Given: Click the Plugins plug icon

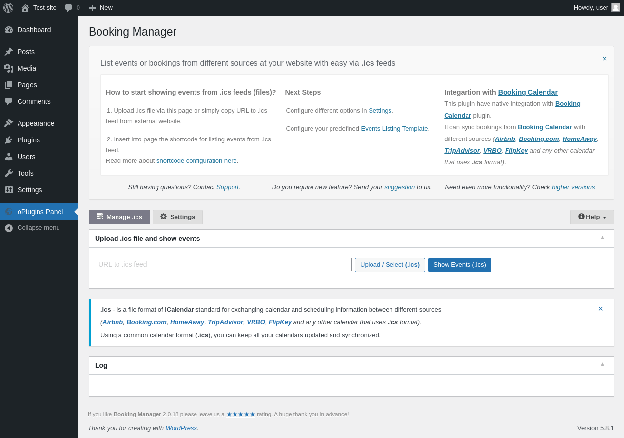Looking at the screenshot, I should click(9, 140).
